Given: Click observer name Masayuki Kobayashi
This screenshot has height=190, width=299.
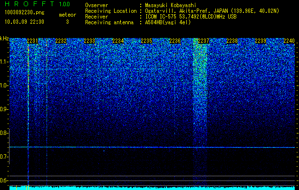Looking at the screenshot, I should click(170, 5).
